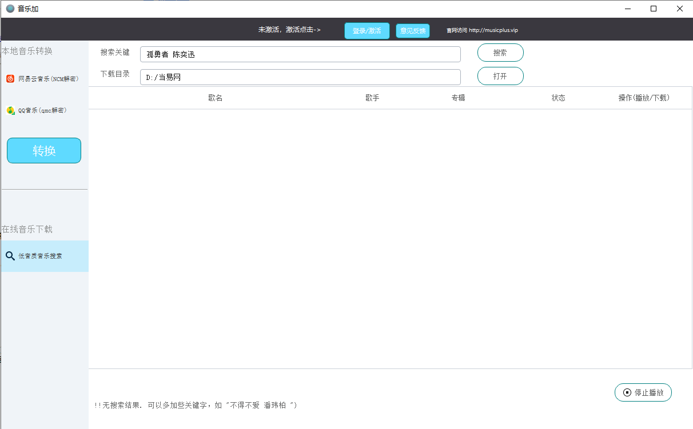Click 打开 to open the download directory

tap(500, 75)
